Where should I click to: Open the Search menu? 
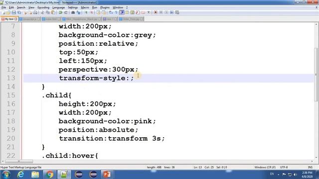click(21, 7)
